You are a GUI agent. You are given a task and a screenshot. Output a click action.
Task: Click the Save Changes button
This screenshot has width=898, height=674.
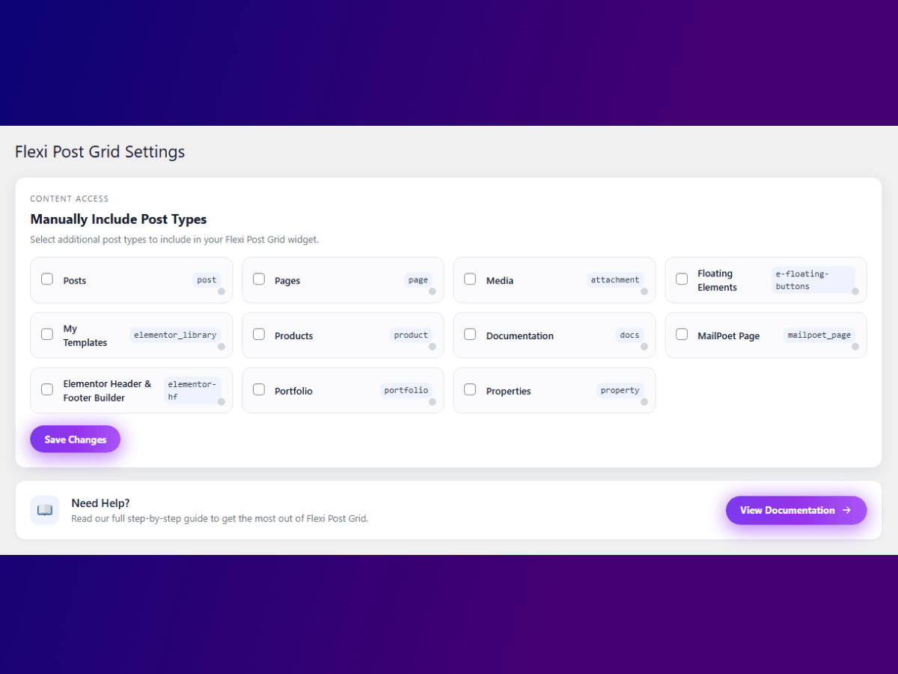75,440
